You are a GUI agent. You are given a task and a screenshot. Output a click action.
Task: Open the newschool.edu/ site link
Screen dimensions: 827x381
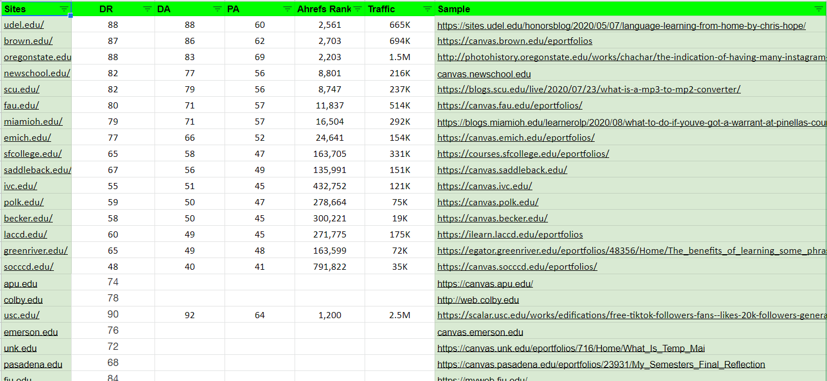[x=37, y=73]
